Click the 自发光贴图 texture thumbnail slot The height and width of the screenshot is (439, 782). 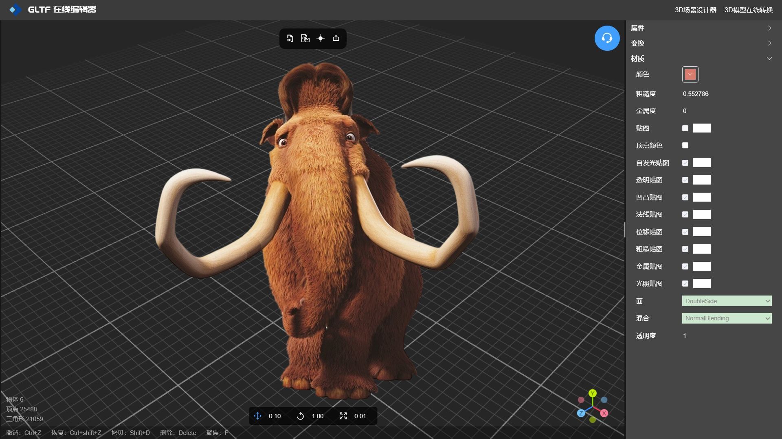tap(702, 163)
